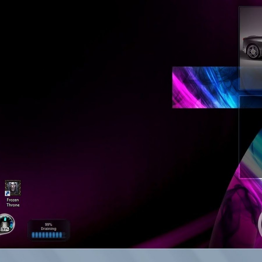Click the CPU meter gadget showing 52%
The height and width of the screenshot is (262, 262).
6,224
